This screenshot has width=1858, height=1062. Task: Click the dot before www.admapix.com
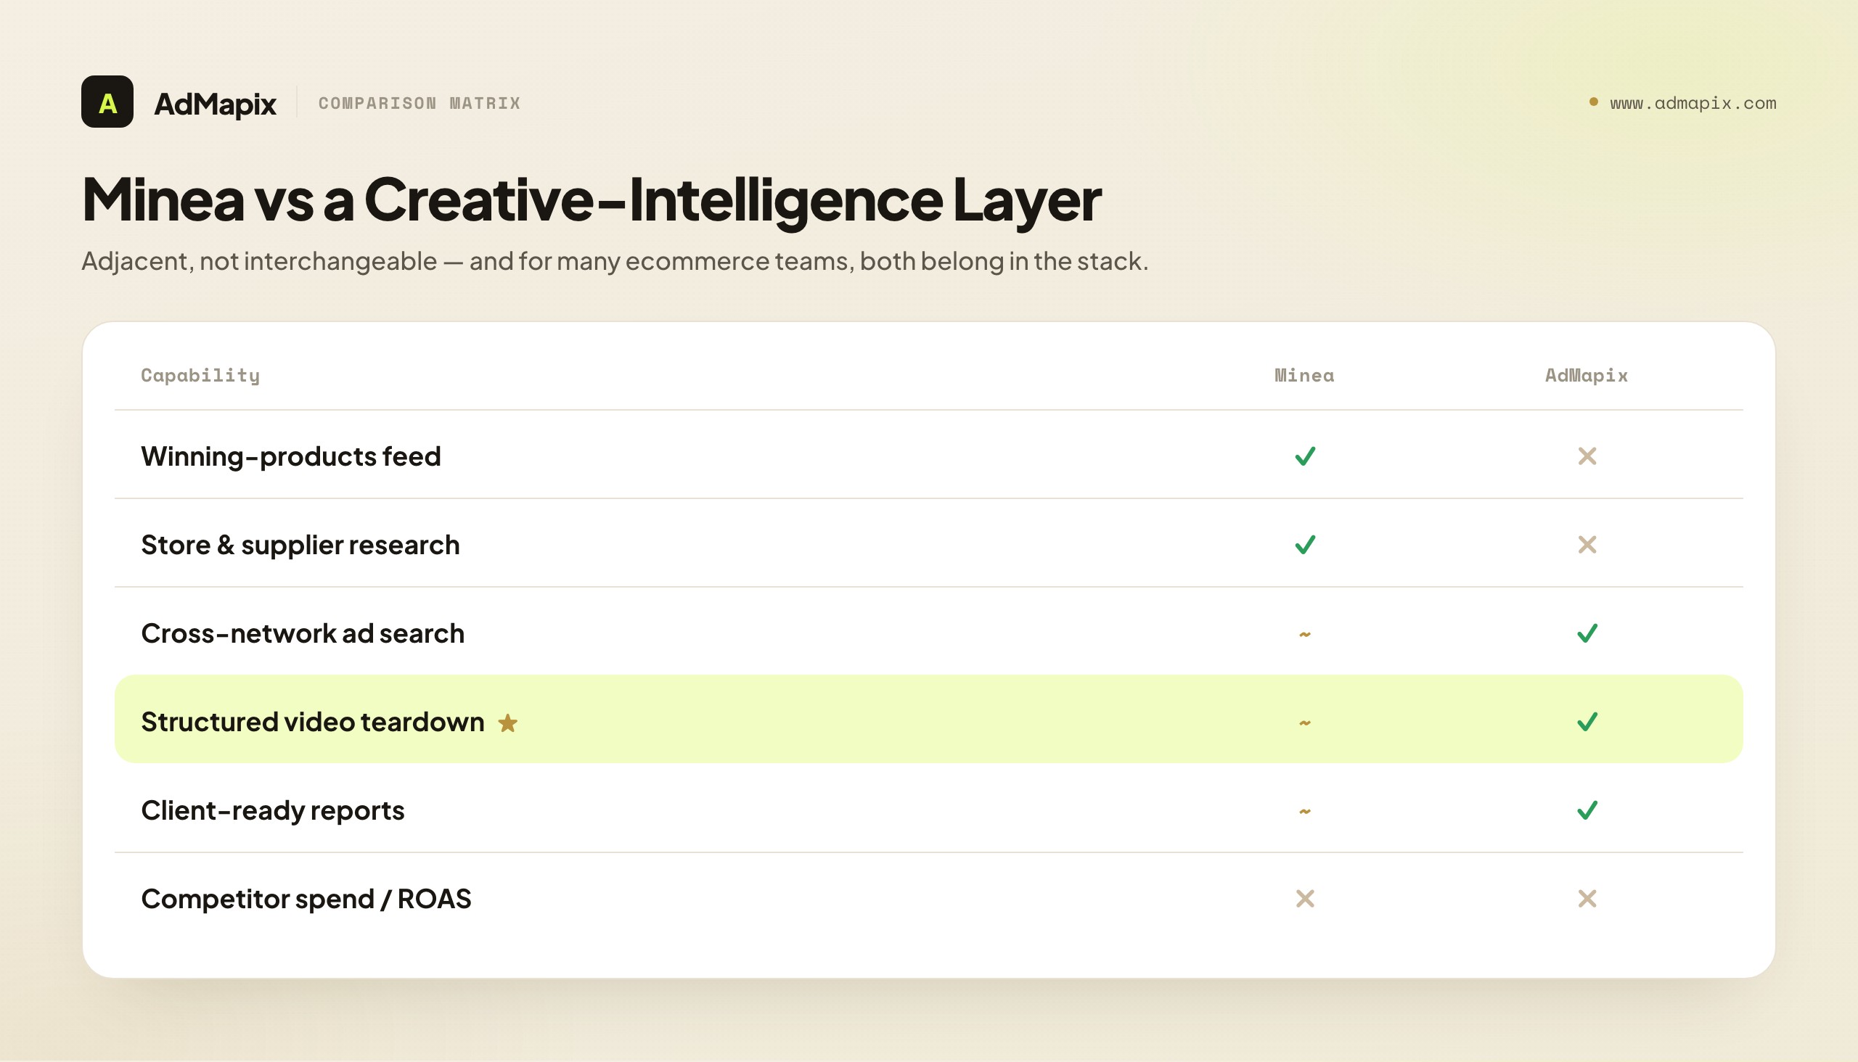click(x=1594, y=102)
